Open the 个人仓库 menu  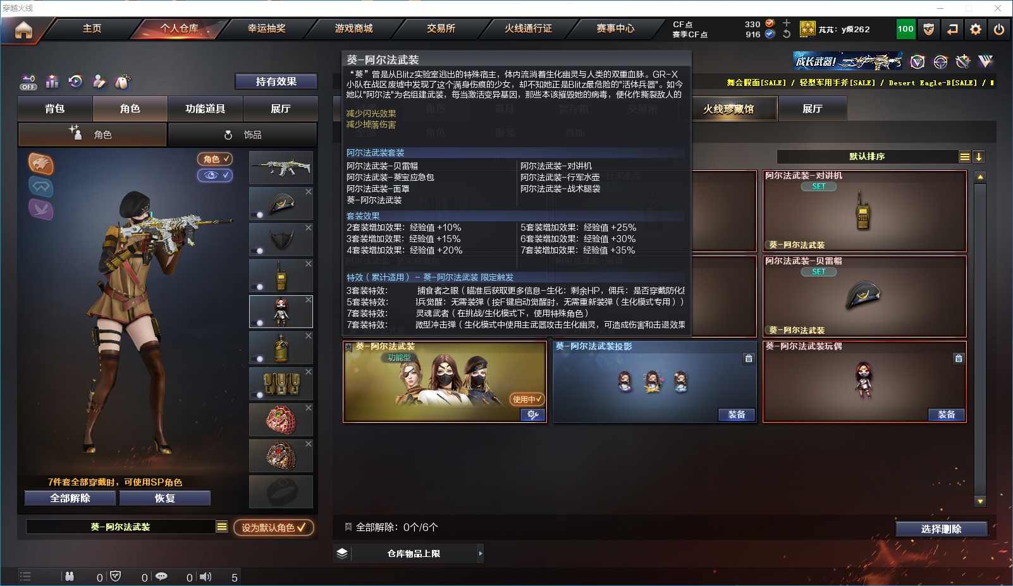point(179,28)
